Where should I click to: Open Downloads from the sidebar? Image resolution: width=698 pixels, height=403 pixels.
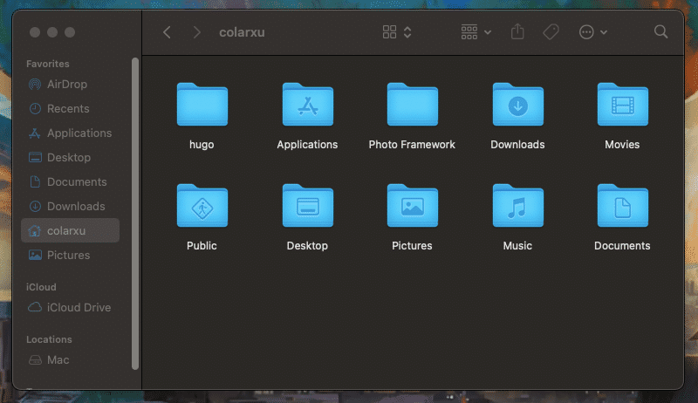click(x=71, y=207)
